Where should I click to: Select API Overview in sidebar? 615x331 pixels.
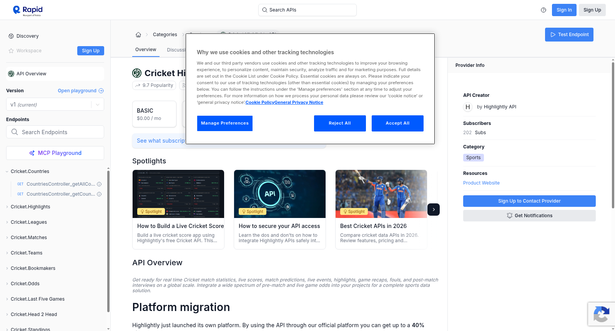55,74
